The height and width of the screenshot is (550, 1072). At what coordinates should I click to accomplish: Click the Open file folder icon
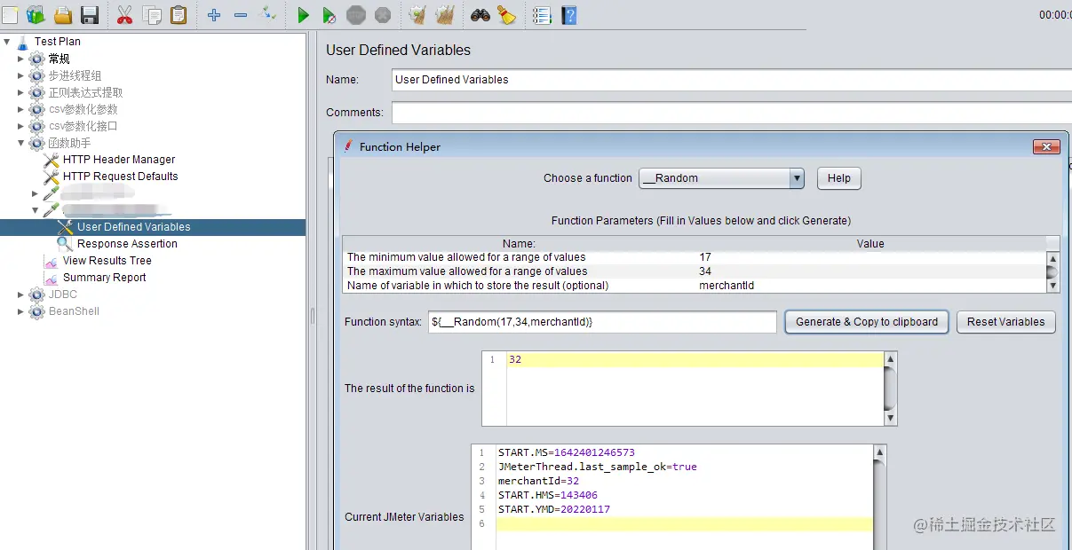pos(63,14)
